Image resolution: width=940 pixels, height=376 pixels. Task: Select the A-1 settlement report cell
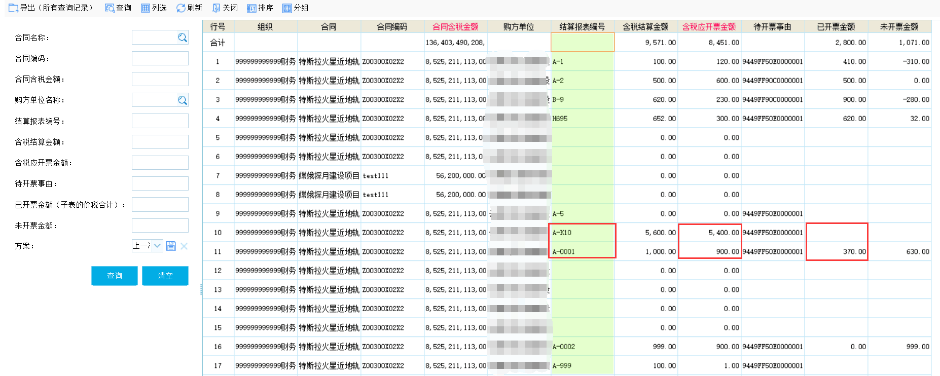[583, 62]
